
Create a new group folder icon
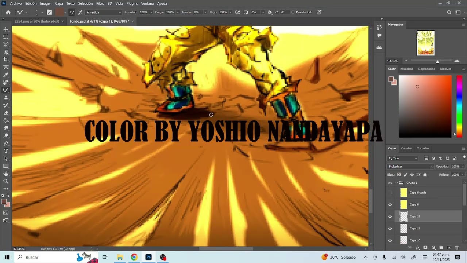pyautogui.click(x=441, y=248)
